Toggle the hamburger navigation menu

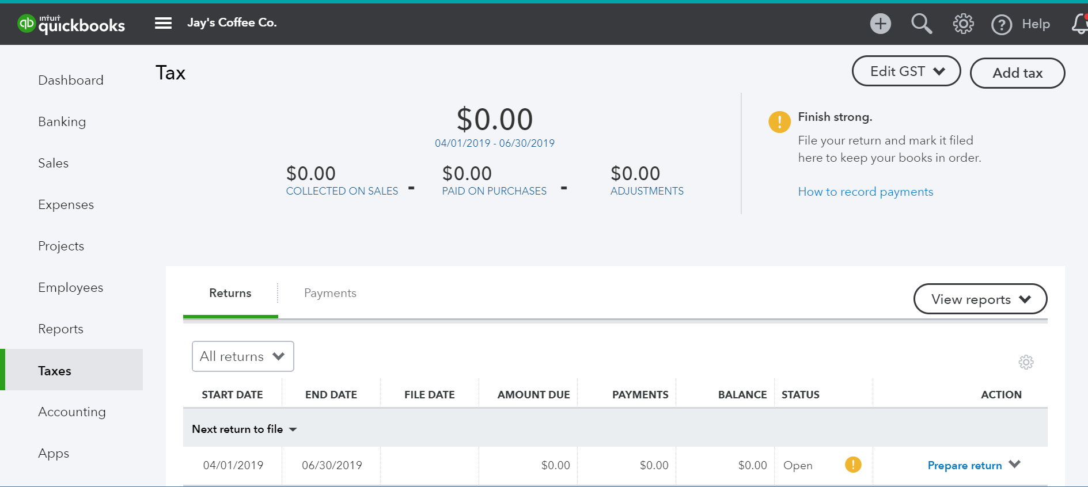(163, 23)
